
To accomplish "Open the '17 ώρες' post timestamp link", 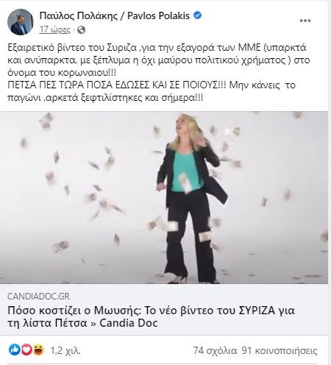I will (x=55, y=29).
